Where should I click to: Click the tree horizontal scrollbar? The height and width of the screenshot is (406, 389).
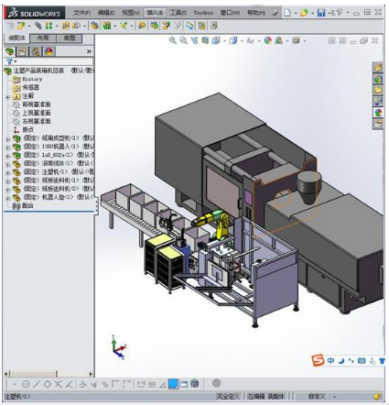click(49, 374)
